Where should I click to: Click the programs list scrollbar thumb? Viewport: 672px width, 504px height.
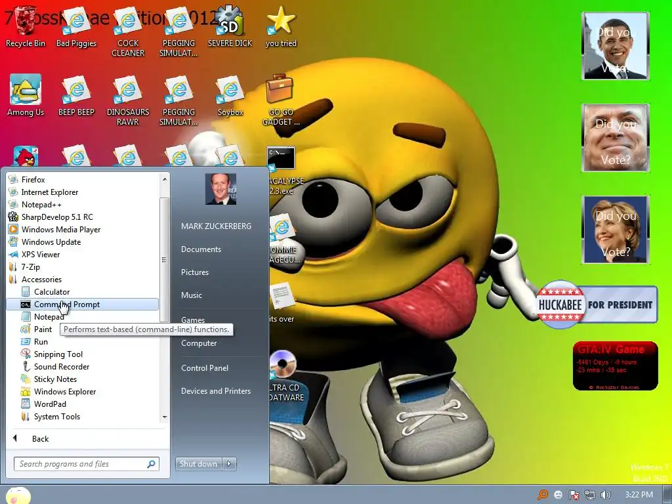coord(165,260)
